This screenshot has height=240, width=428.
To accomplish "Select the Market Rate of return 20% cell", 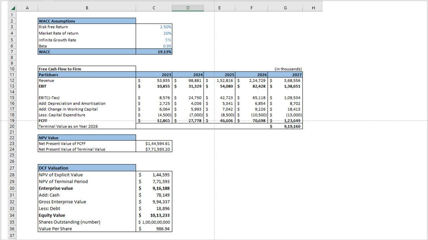I will pyautogui.click(x=154, y=33).
